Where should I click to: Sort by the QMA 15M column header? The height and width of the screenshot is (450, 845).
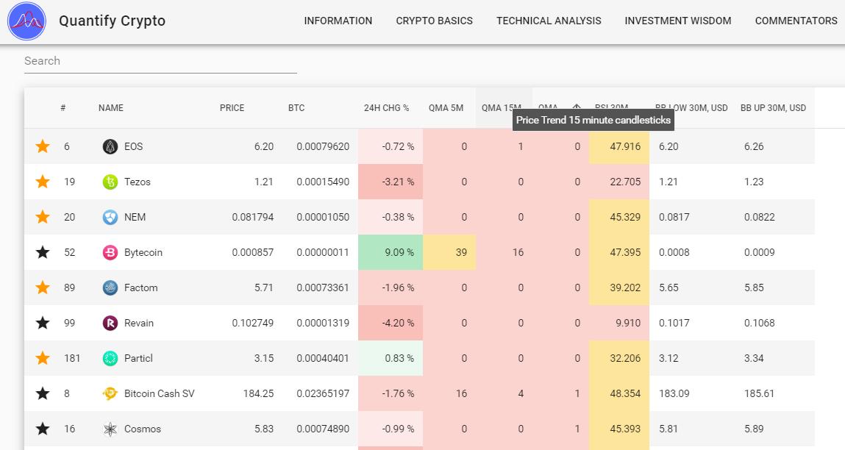tap(502, 108)
